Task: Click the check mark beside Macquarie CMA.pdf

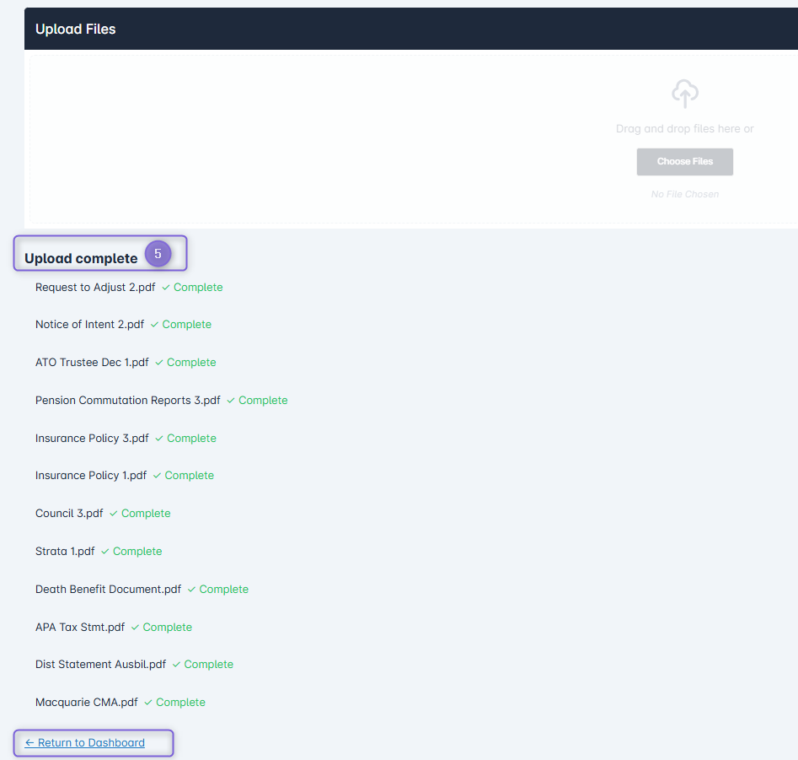Action: [x=148, y=703]
